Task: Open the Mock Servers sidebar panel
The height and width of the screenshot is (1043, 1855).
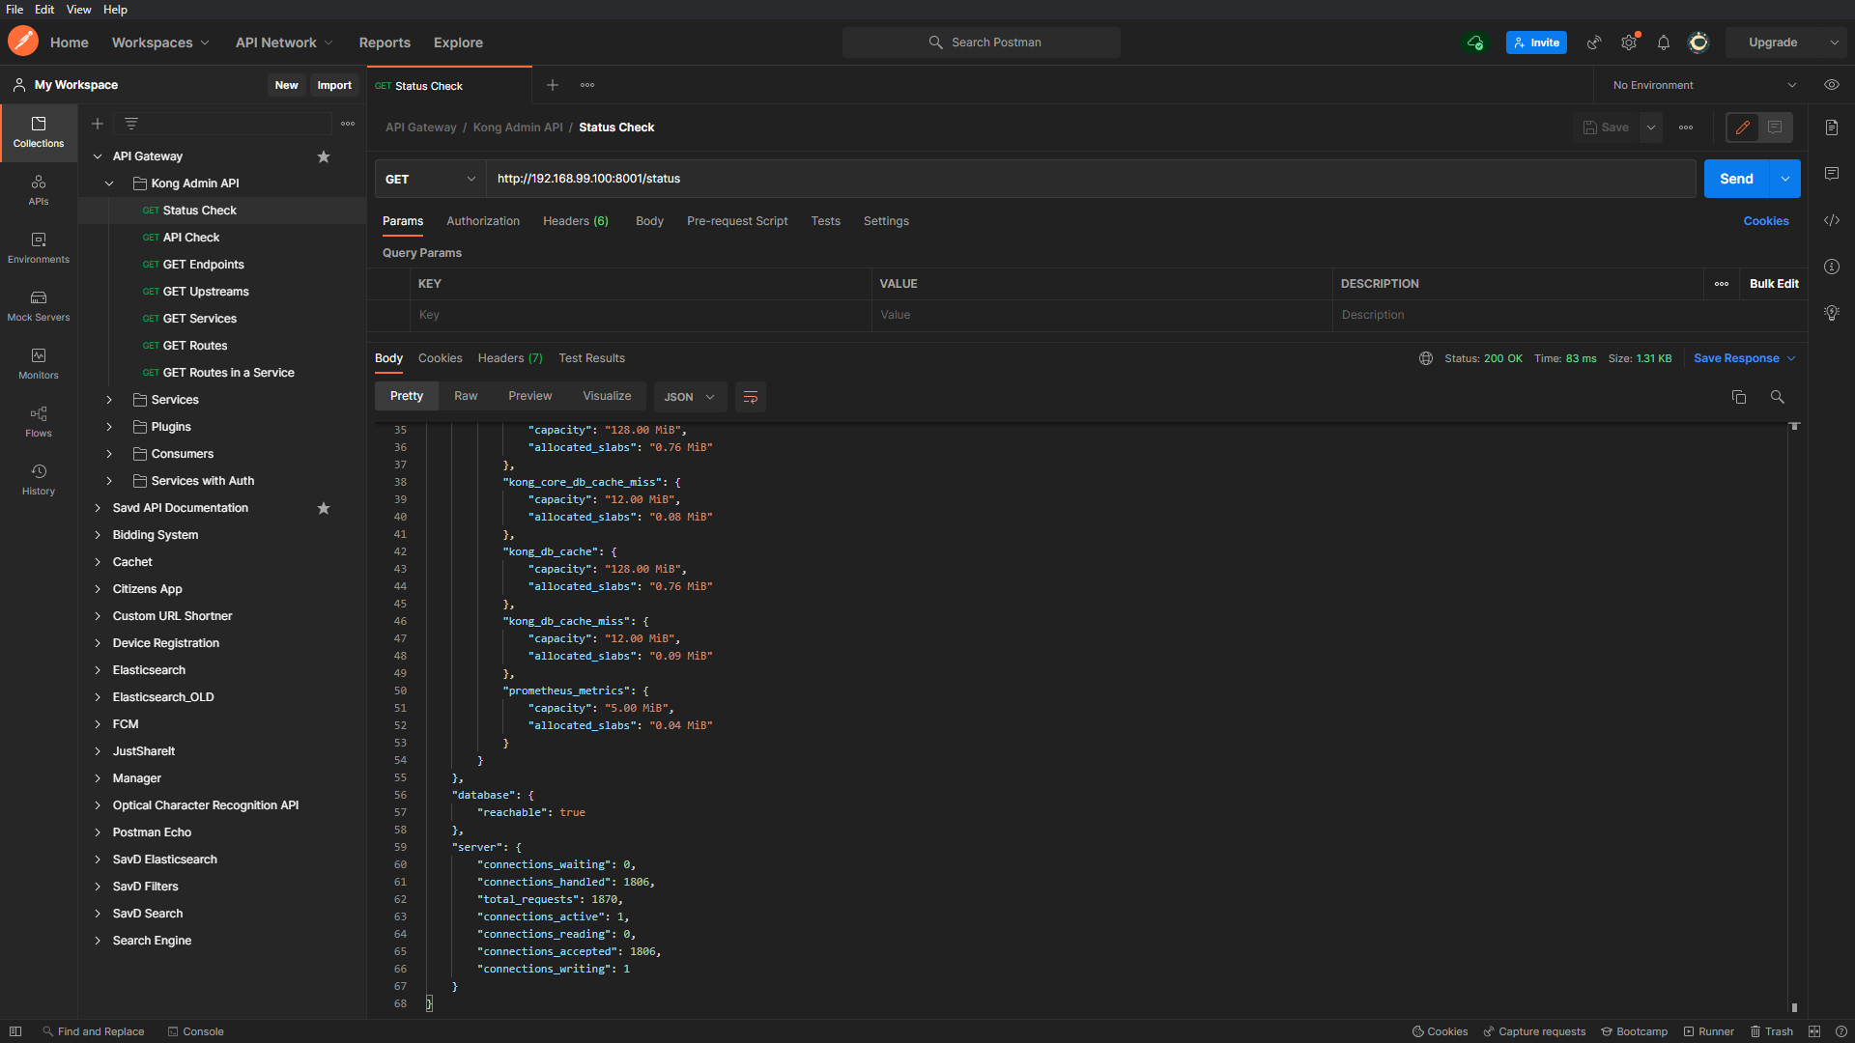Action: 39,305
